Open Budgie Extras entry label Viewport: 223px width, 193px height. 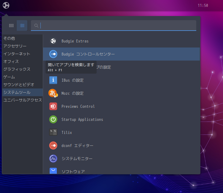tap(75, 41)
